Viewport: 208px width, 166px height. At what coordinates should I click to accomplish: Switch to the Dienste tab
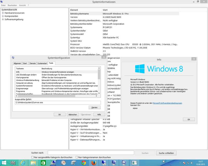click(x=32, y=63)
